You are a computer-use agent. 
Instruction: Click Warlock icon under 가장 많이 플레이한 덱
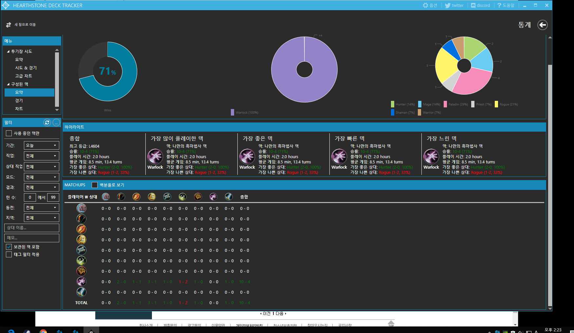pos(155,157)
